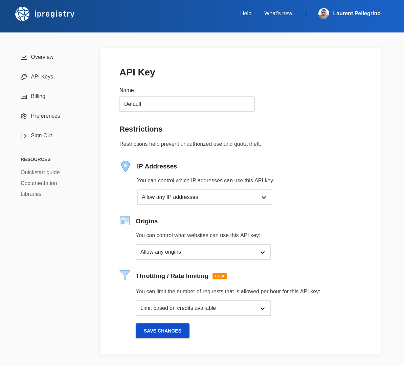
Task: Open the Limit based on credits dropdown
Action: pyautogui.click(x=203, y=308)
